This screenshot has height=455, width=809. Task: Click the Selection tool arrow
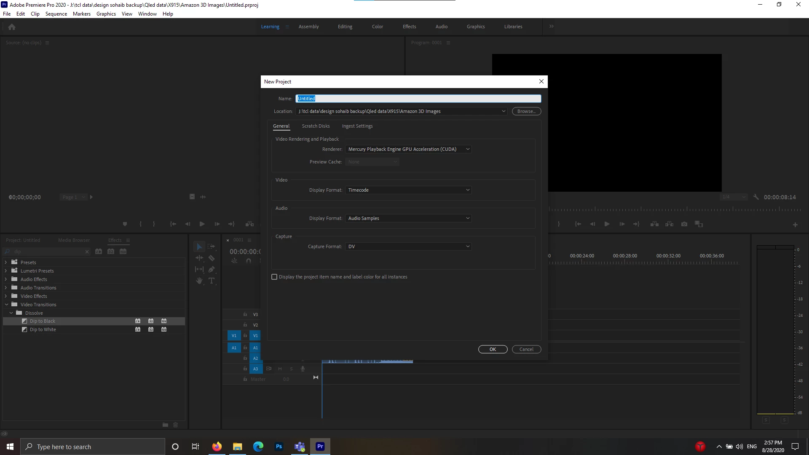(199, 246)
